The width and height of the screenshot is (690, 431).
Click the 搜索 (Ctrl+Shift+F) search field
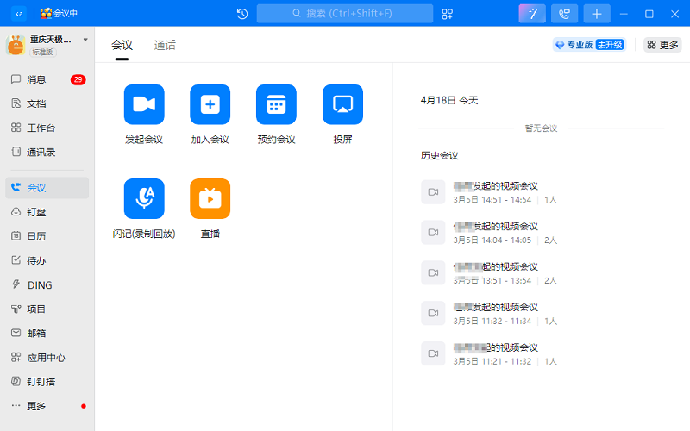tap(345, 14)
